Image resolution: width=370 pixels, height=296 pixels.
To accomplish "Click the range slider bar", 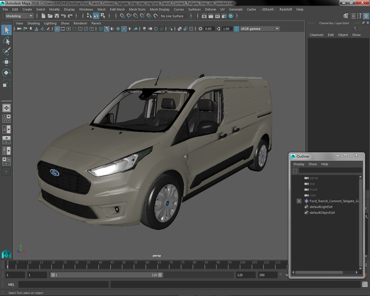I will (106, 275).
